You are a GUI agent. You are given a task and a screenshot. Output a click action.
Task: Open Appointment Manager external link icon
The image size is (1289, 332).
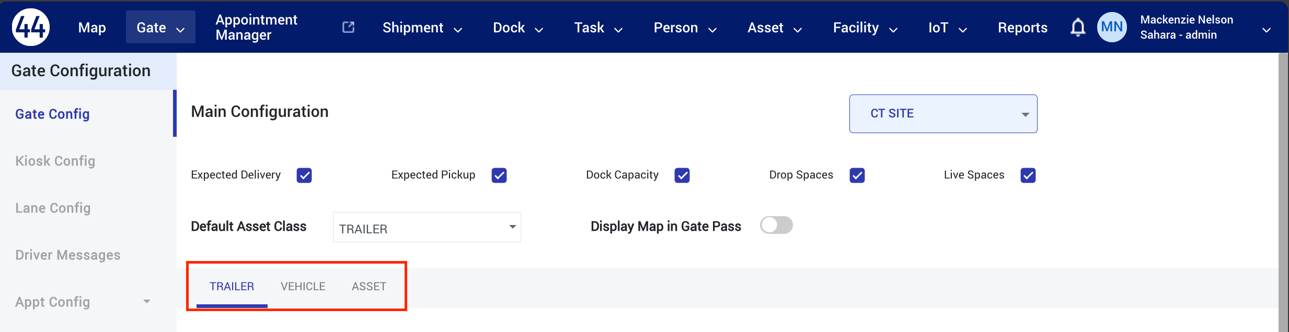(349, 27)
